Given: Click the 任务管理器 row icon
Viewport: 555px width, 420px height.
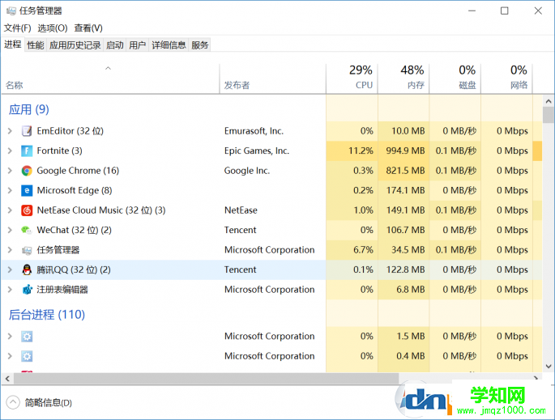Looking at the screenshot, I should tap(27, 250).
